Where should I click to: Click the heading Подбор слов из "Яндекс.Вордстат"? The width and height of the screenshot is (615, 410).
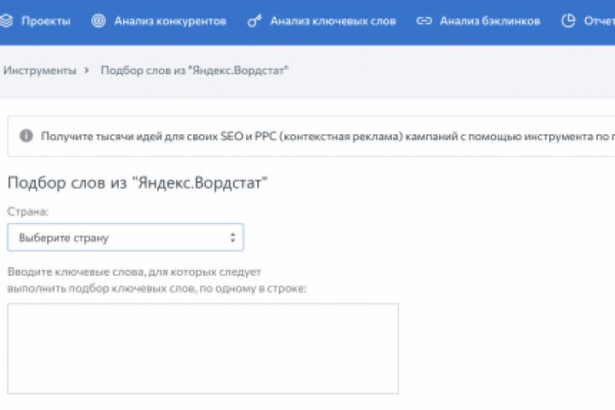[x=138, y=183]
